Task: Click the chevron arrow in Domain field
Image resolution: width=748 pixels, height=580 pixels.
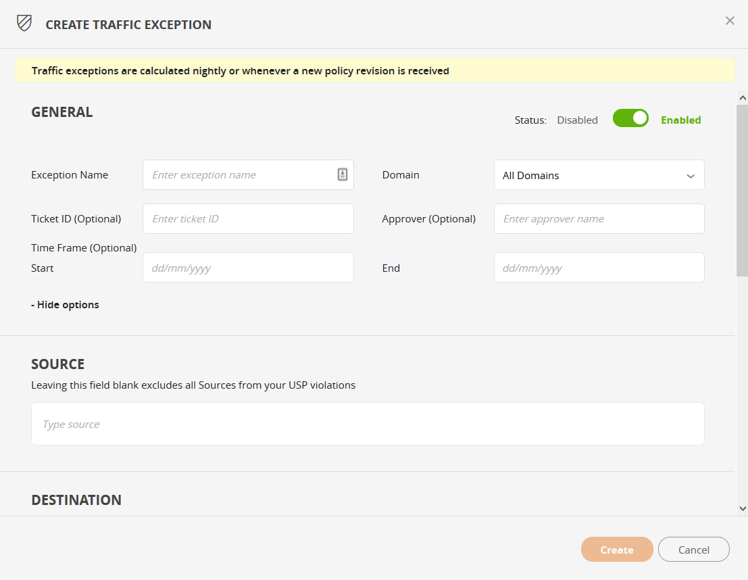Action: [x=691, y=176]
